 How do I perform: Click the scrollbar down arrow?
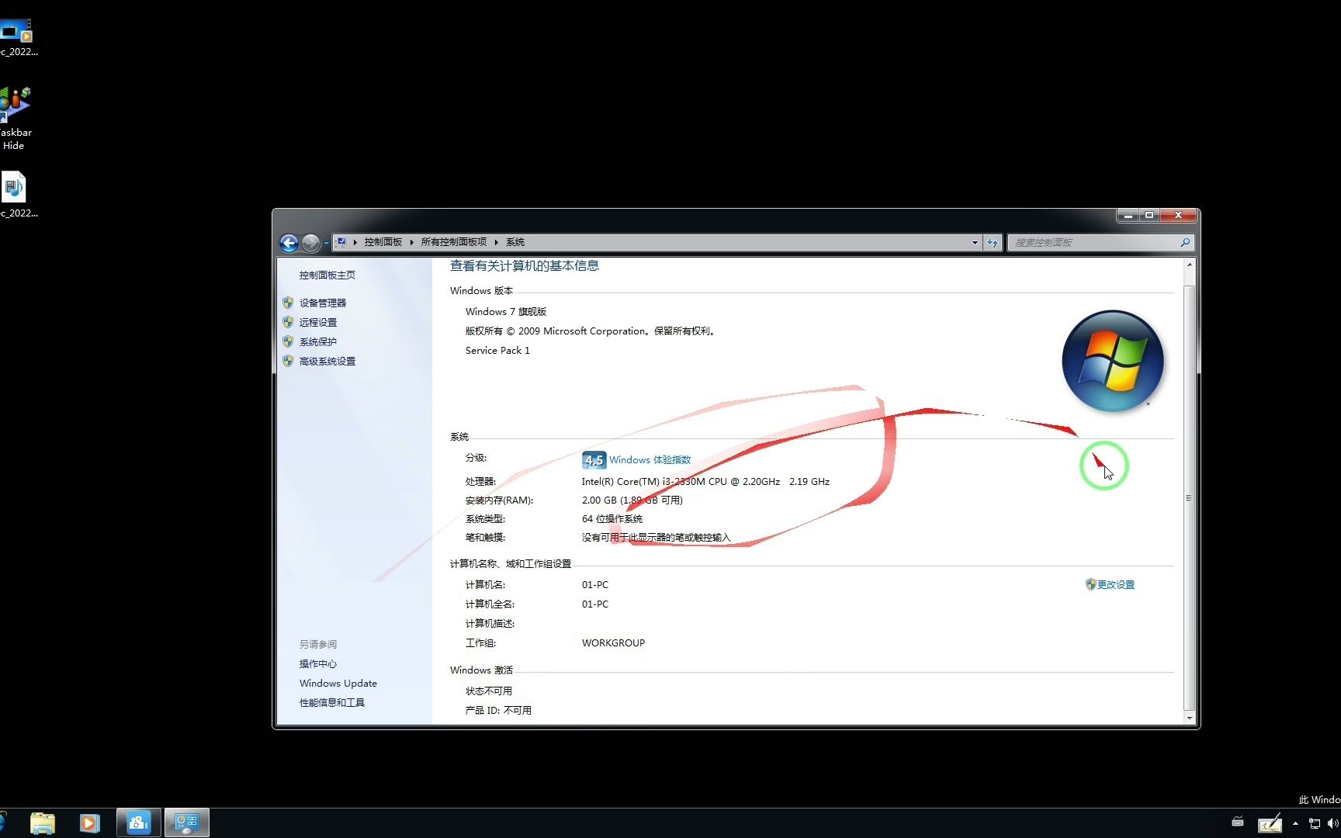tap(1189, 718)
